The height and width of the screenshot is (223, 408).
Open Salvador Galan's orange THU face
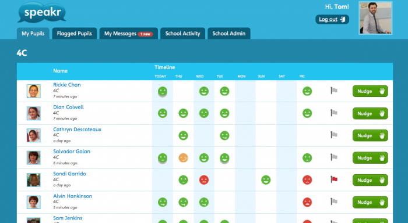pos(183,158)
